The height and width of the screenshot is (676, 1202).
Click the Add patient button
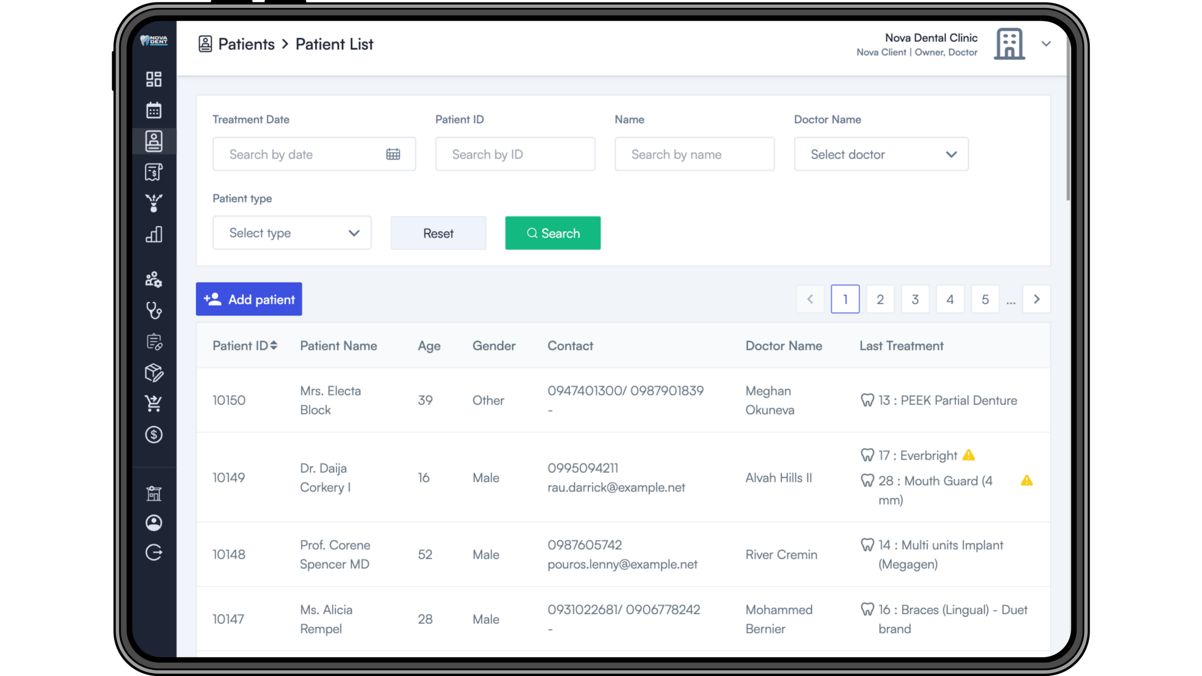(x=249, y=299)
